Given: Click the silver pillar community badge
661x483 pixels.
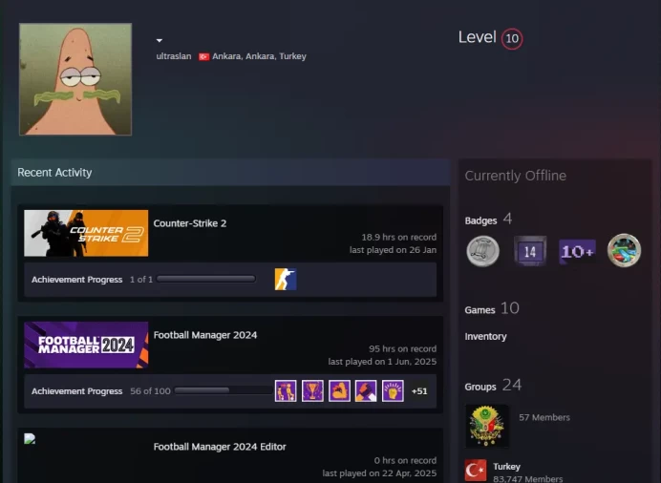Looking at the screenshot, I should (x=483, y=251).
